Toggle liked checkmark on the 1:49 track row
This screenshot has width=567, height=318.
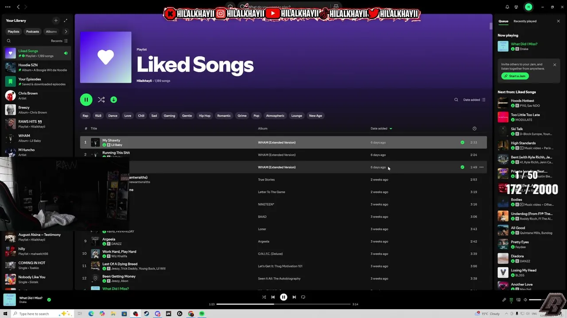(x=462, y=167)
